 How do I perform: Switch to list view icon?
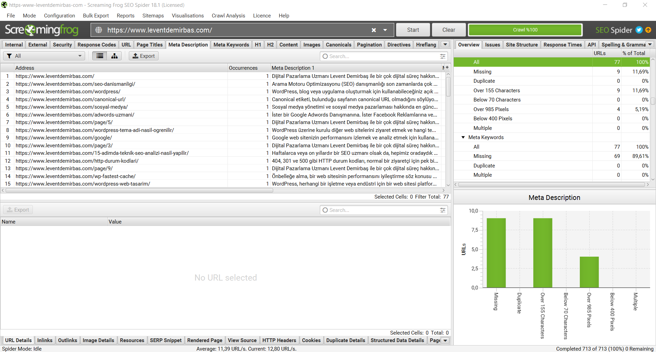pyautogui.click(x=100, y=56)
